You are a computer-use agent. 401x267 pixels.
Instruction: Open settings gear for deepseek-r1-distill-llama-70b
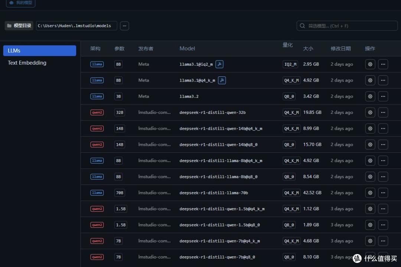pyautogui.click(x=370, y=193)
